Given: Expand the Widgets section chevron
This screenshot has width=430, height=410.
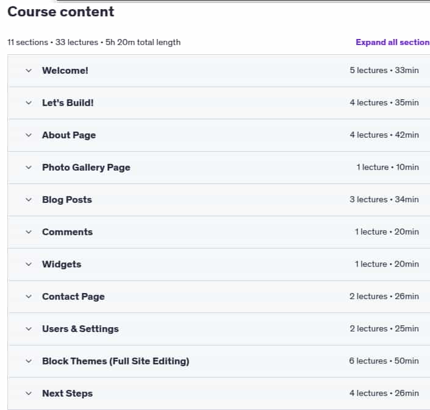Looking at the screenshot, I should coord(29,264).
